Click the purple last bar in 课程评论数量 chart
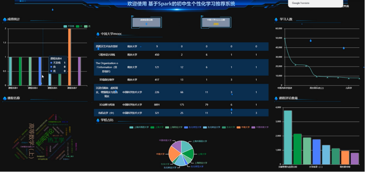Viewport: 365px width, 172px height. [355, 159]
